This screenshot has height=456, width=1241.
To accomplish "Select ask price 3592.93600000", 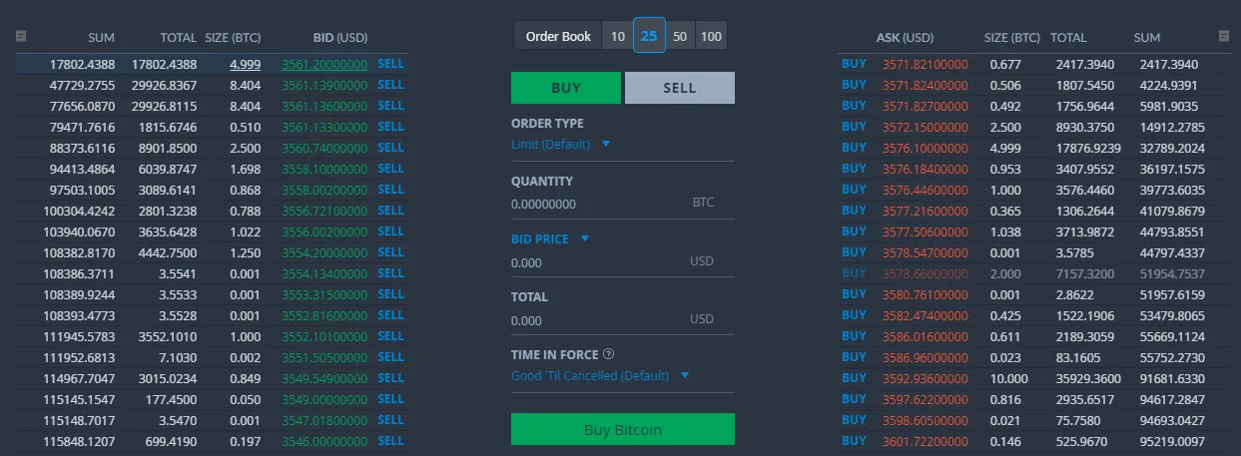I will [926, 378].
